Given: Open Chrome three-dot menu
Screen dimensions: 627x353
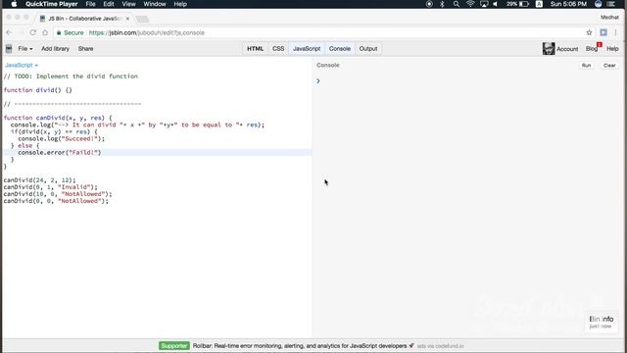Looking at the screenshot, I should pyautogui.click(x=616, y=32).
